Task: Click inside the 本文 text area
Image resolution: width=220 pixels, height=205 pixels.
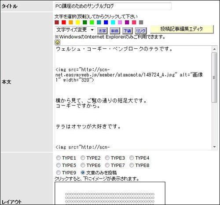Action: (x=133, y=98)
